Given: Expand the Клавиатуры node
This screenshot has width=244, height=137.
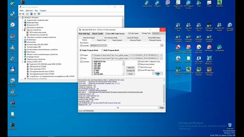Looking at the screenshot, I should pyautogui.click(x=22, y=40).
